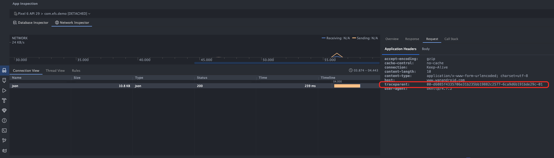This screenshot has width=554, height=158.
Task: Click the device icon beside Pixel 6
Action: click(x=15, y=13)
